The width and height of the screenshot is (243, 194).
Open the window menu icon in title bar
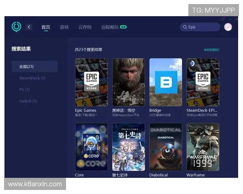[x=223, y=19]
